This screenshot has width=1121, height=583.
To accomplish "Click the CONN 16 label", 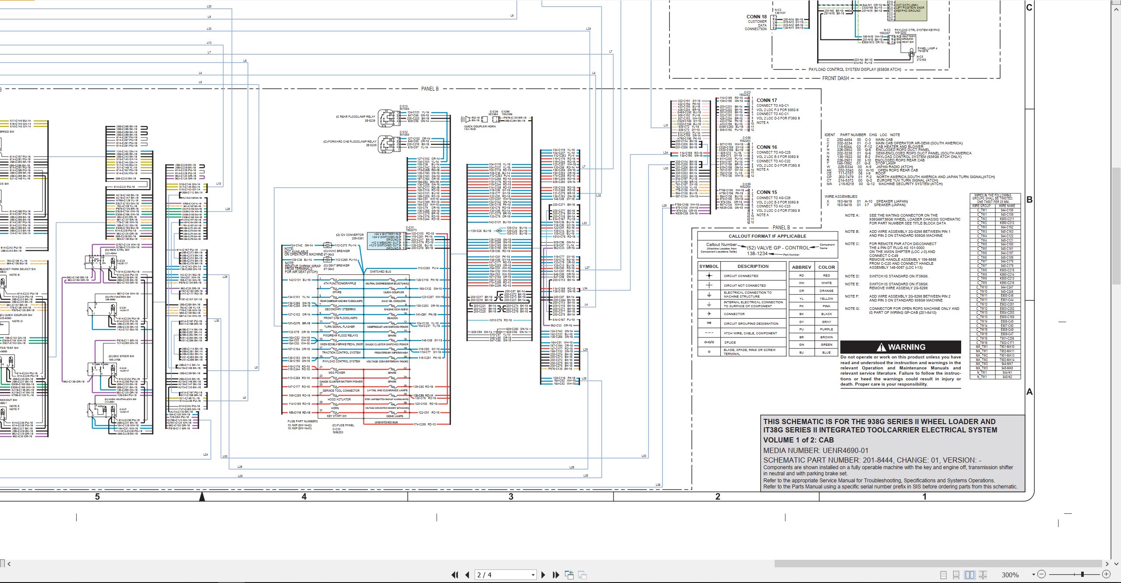I will click(767, 147).
